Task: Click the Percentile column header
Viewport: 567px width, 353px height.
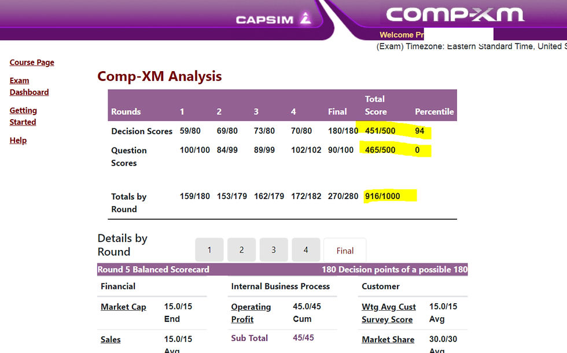Action: 435,112
